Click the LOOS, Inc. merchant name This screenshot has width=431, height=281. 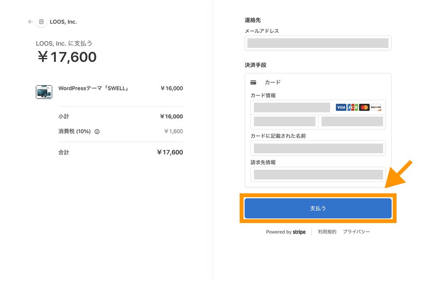click(x=63, y=22)
